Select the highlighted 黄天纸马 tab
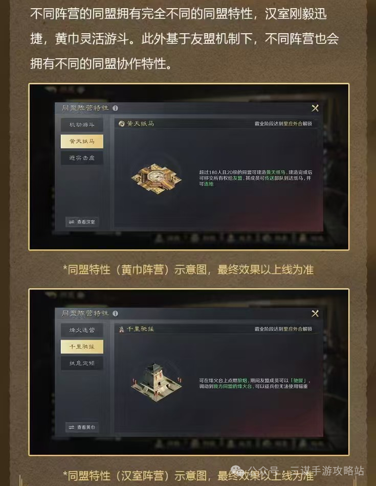Viewport: 376px width, 486px height. tap(82, 141)
